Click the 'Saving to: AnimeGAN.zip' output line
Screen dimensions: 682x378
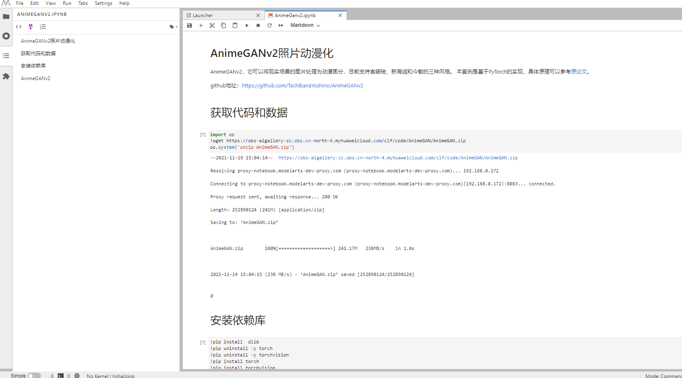click(x=244, y=223)
